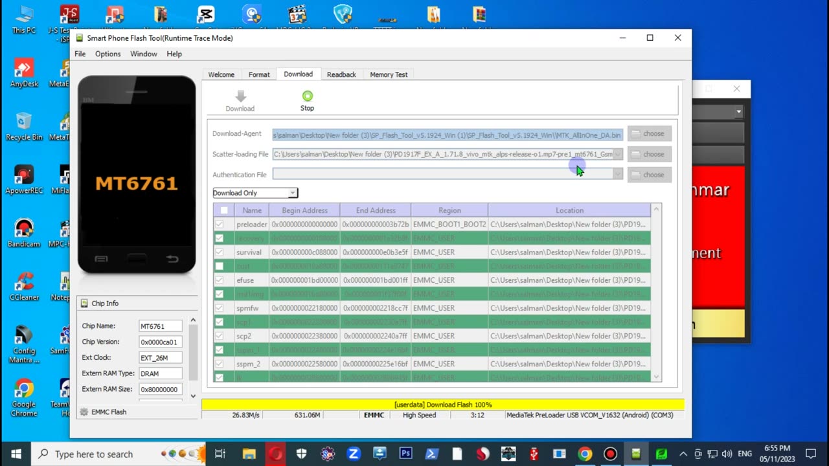Image resolution: width=829 pixels, height=466 pixels.
Task: Click the Begin Address column header
Action: pyautogui.click(x=304, y=210)
